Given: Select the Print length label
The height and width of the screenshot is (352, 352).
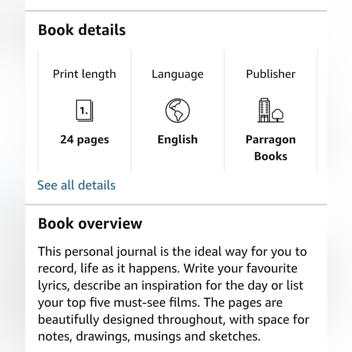Looking at the screenshot, I should tap(84, 74).
